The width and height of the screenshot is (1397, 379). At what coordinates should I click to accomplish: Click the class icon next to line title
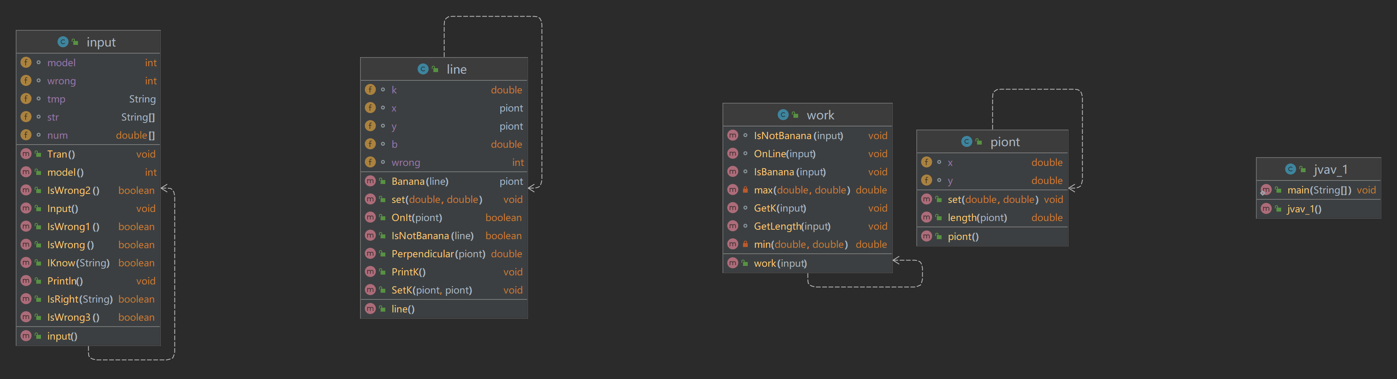(423, 69)
